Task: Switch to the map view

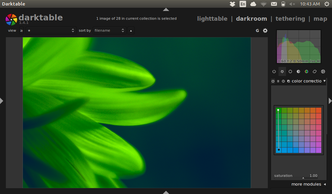Action: (320, 18)
